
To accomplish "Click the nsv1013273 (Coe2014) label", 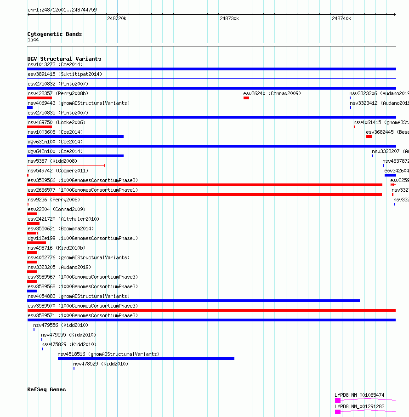I will click(55, 65).
